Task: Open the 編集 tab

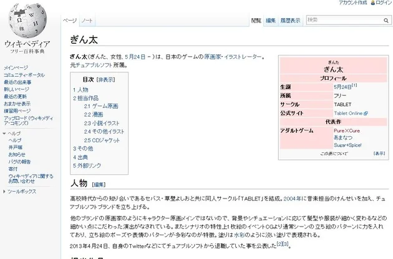Action: (x=271, y=21)
